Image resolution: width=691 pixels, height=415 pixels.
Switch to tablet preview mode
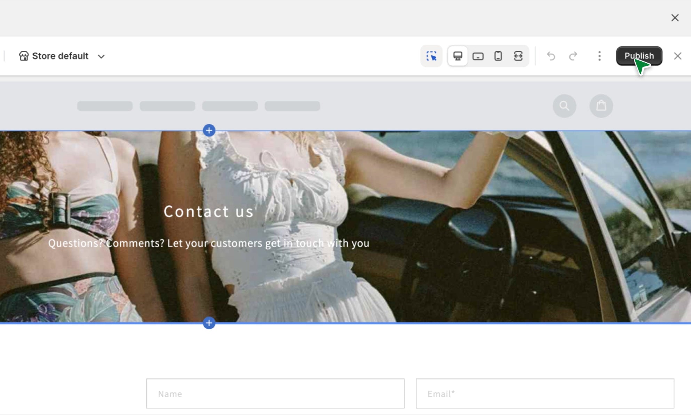(x=478, y=56)
